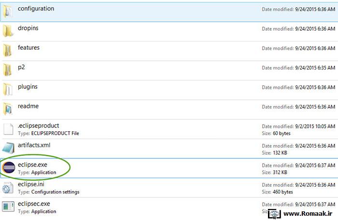Click date modified of artifacts.xml
Viewport: 338px width, 222px height.
pyautogui.click(x=298, y=146)
